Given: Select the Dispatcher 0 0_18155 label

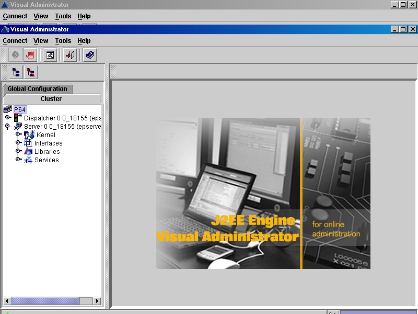Looking at the screenshot, I should coord(62,118).
